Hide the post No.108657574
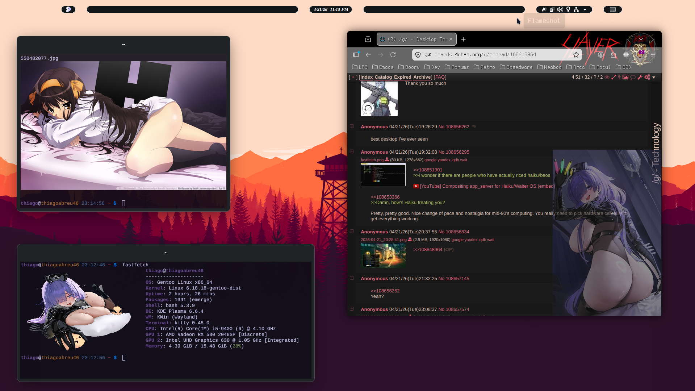Image resolution: width=695 pixels, height=391 pixels. [352, 309]
